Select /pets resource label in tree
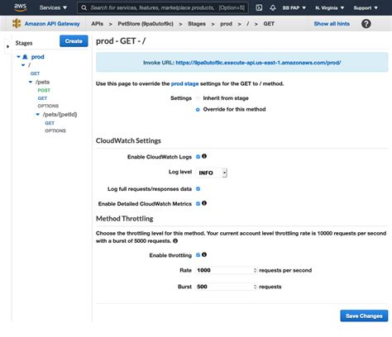 click(x=42, y=82)
